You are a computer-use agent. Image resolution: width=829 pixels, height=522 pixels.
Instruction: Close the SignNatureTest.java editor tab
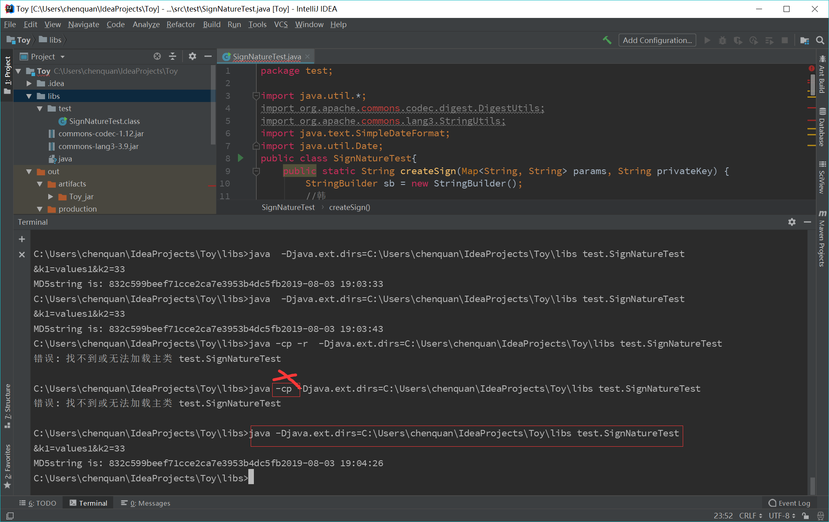click(307, 57)
